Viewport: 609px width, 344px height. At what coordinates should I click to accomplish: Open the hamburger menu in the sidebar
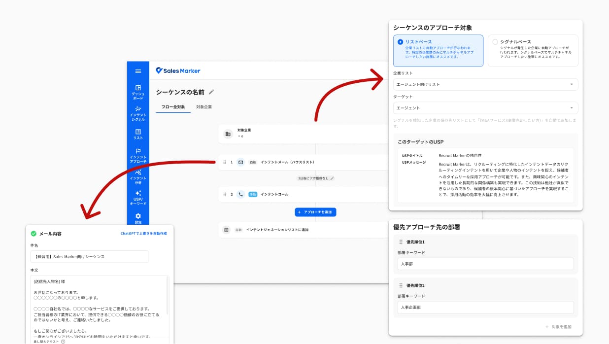(x=138, y=71)
